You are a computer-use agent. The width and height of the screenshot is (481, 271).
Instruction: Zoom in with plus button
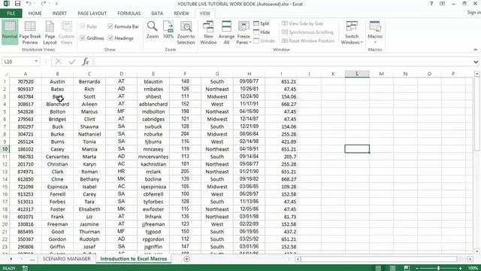[x=461, y=268]
